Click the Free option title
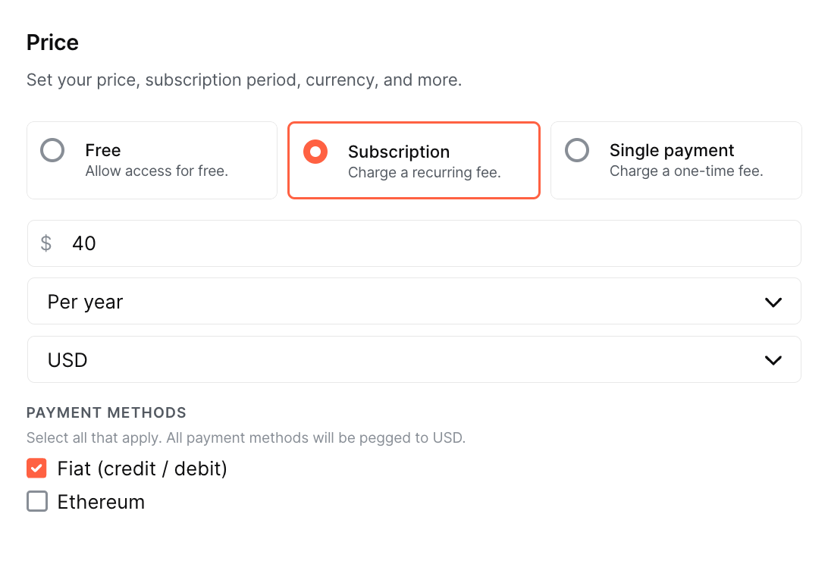The width and height of the screenshot is (828, 561). click(x=103, y=150)
